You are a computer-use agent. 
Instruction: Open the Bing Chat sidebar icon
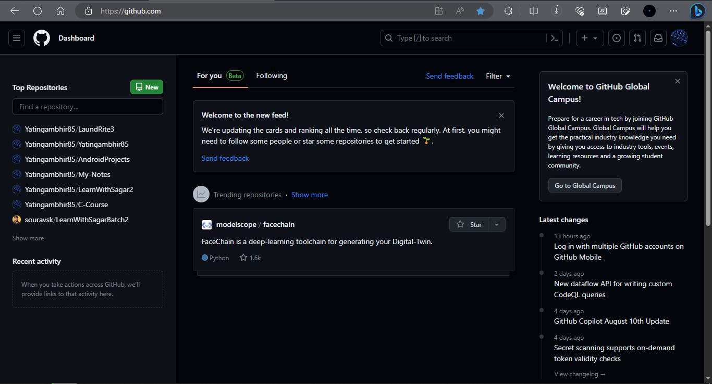(697, 10)
